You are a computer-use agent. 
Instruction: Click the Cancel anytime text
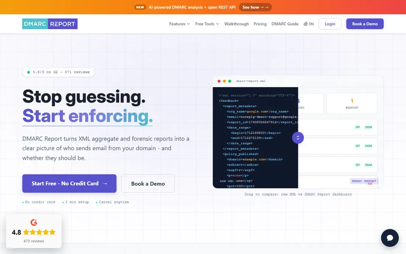[x=114, y=202]
